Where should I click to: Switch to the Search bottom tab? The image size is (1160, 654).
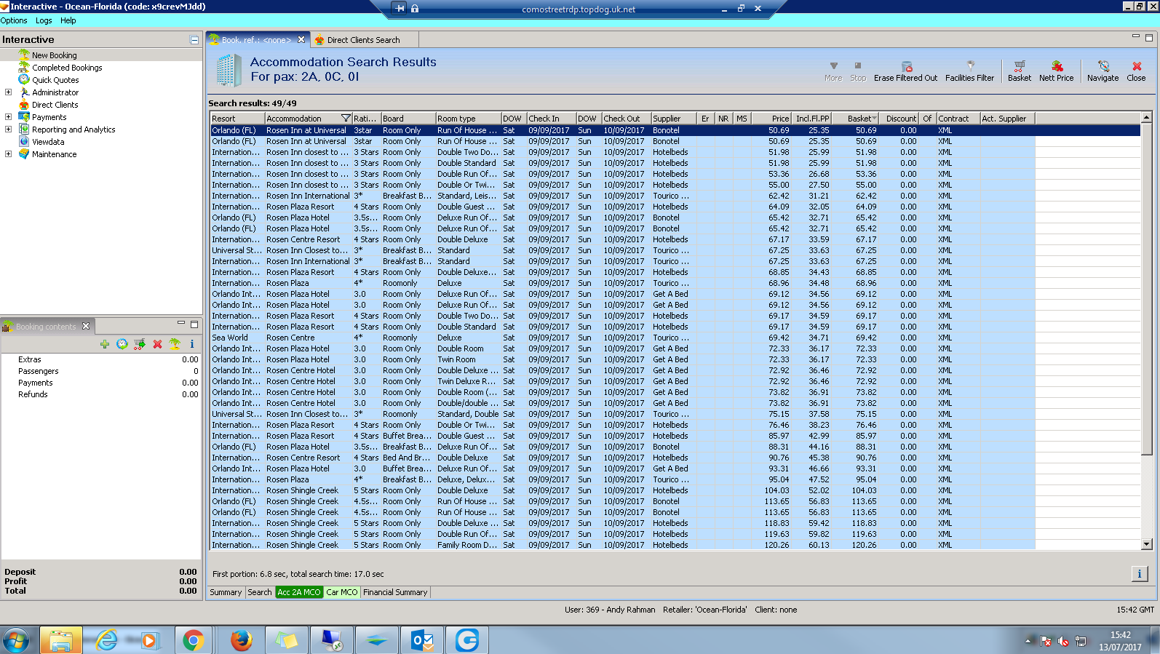pos(259,592)
